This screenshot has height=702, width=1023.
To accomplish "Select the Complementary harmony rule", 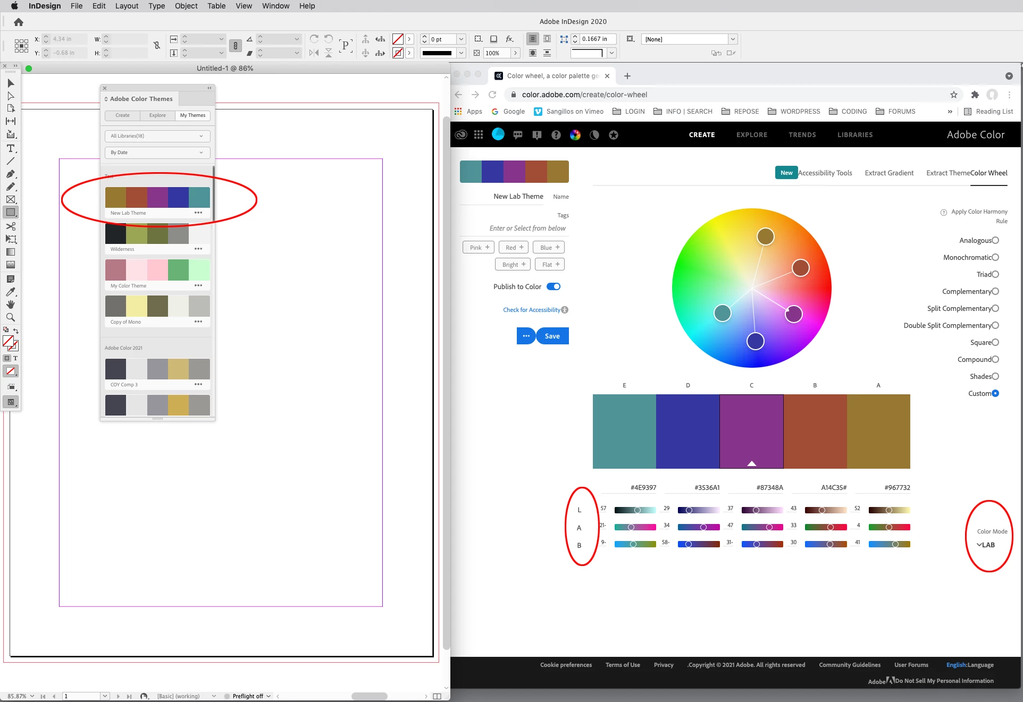I will pyautogui.click(x=995, y=291).
